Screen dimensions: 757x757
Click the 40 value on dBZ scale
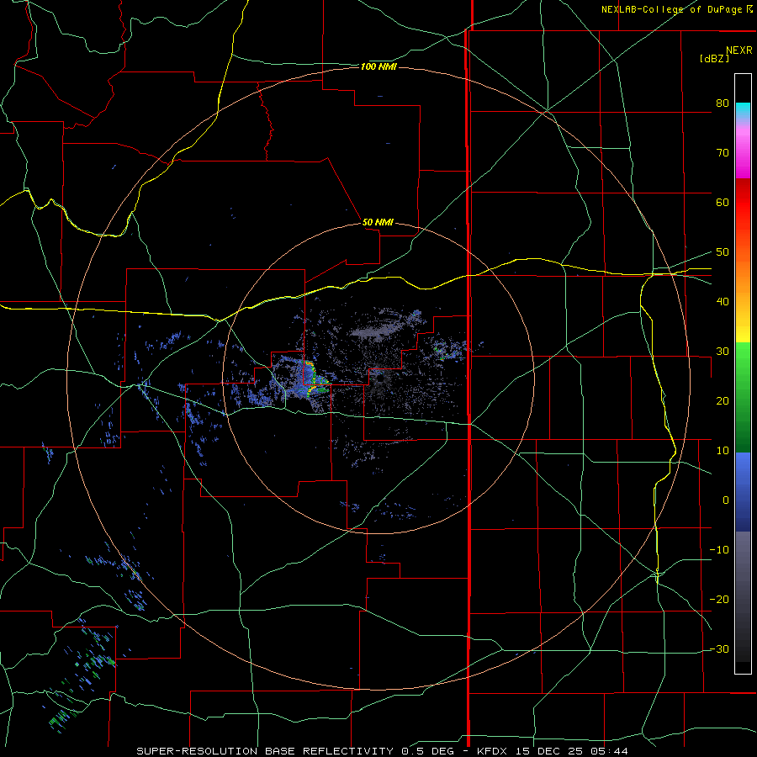coord(723,302)
